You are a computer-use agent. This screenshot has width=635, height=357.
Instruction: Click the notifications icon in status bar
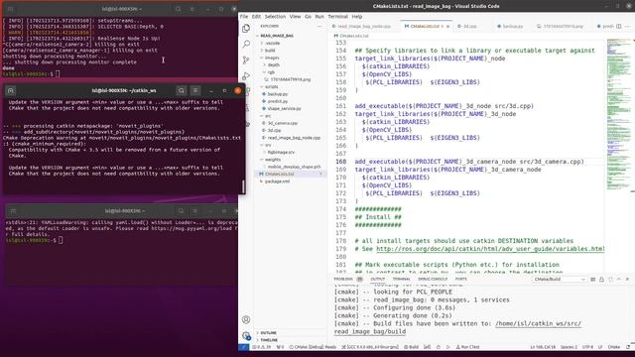pos(628,347)
